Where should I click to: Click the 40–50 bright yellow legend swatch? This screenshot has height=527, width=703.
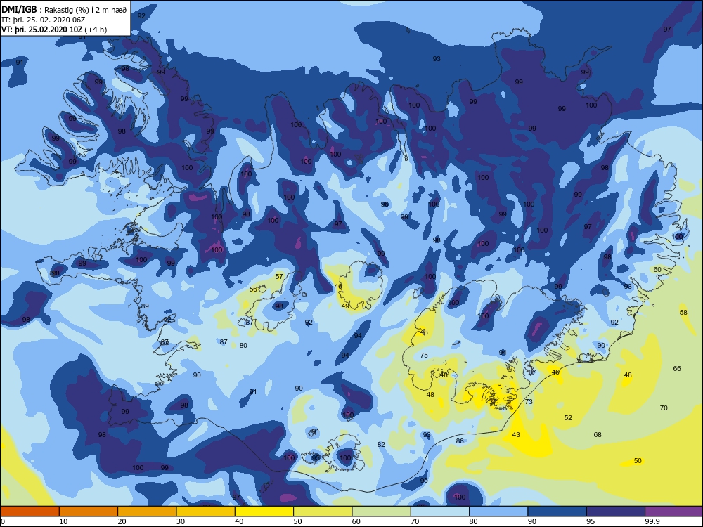tap(264, 512)
